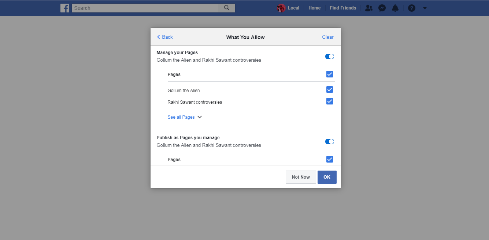Open the Home link
Screen dimensions: 489x240
314,8
